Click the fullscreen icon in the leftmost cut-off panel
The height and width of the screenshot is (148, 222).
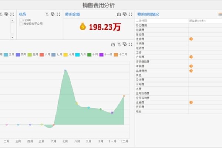click(x=12, y=14)
